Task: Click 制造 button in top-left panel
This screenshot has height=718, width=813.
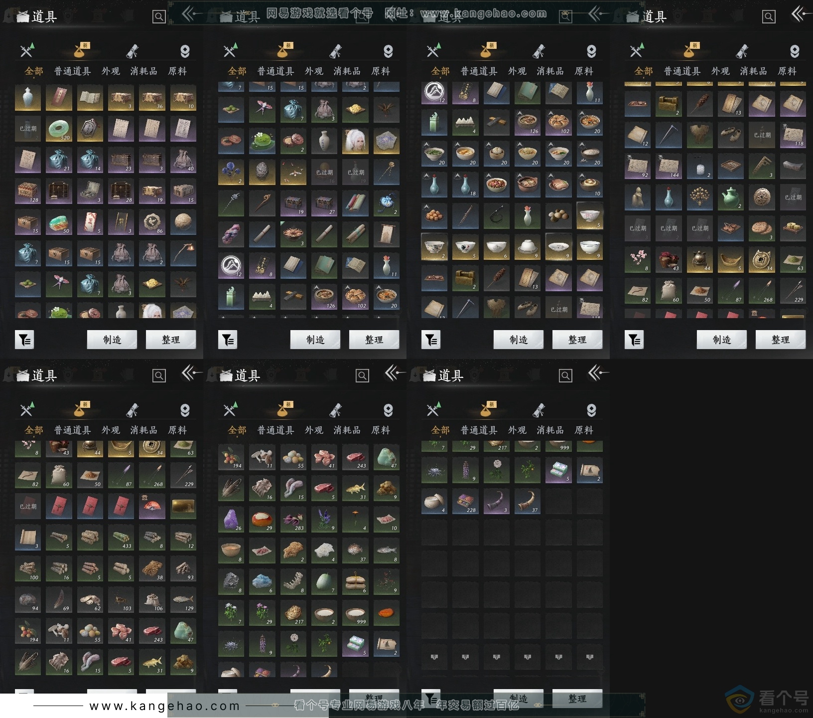Action: click(x=112, y=340)
